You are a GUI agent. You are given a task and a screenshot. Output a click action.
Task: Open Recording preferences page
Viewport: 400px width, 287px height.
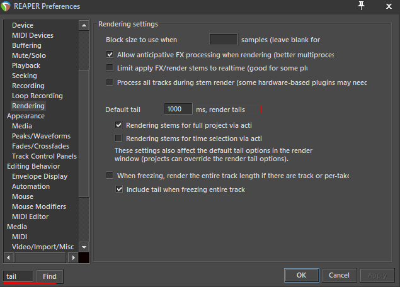(28, 86)
